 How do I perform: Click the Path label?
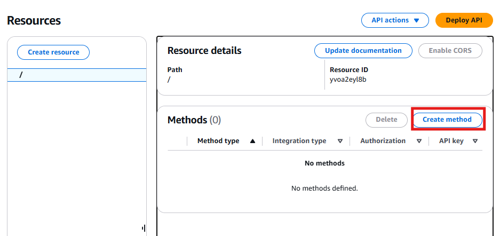coord(174,70)
